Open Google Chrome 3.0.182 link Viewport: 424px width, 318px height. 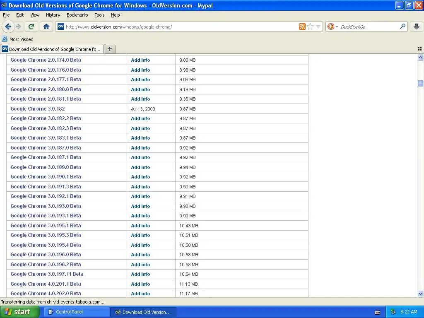coord(38,109)
